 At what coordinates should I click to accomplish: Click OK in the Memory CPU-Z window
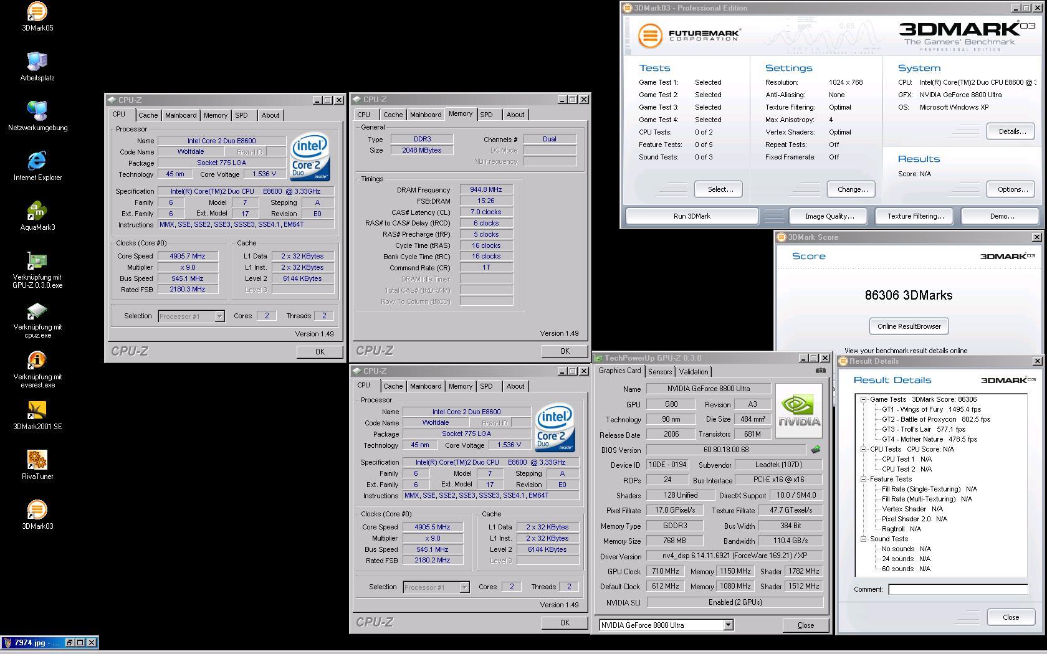click(565, 351)
